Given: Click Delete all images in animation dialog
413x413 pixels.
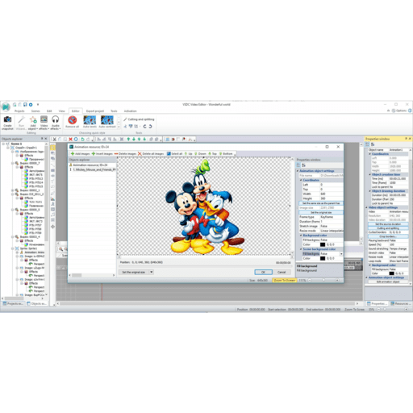Looking at the screenshot, I should click(151, 154).
